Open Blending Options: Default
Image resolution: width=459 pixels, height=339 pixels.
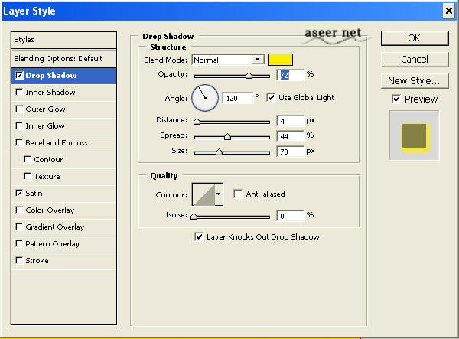[x=63, y=59]
